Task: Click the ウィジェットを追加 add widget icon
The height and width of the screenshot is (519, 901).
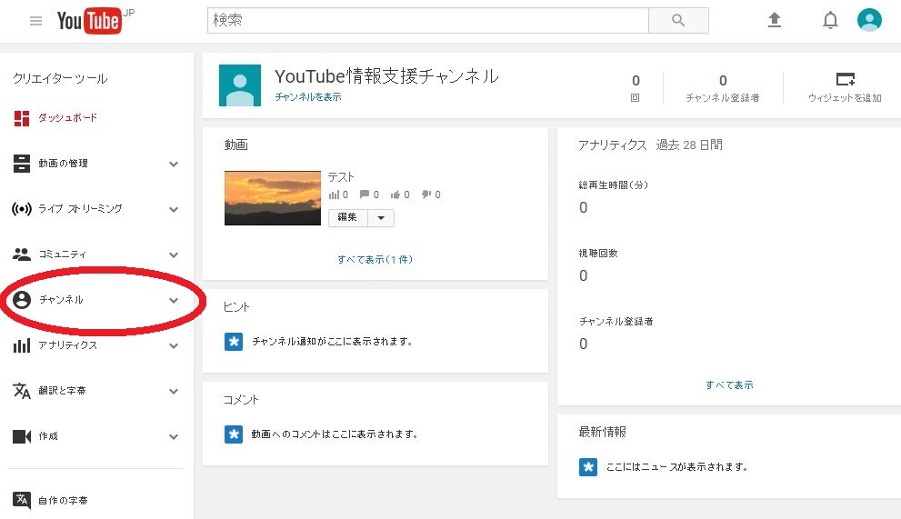Action: coord(846,79)
